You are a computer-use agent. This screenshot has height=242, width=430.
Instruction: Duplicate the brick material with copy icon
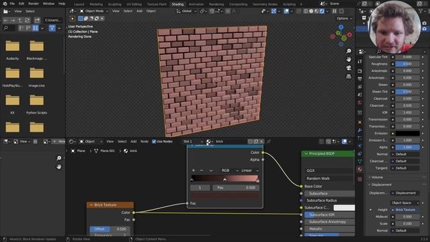256,141
